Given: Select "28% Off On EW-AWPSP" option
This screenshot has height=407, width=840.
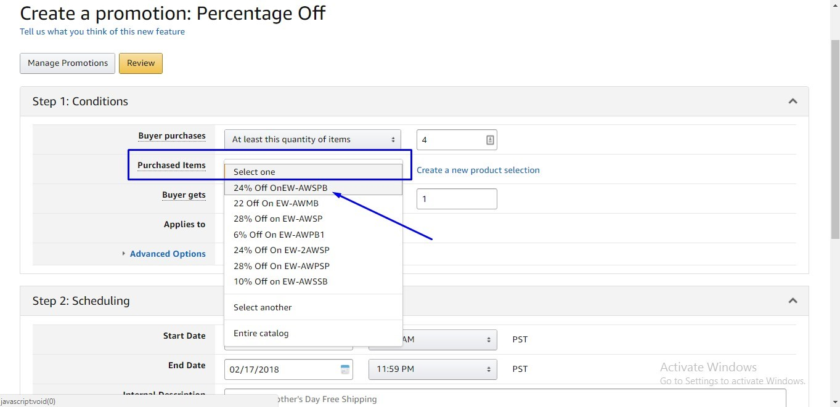Looking at the screenshot, I should pos(282,266).
